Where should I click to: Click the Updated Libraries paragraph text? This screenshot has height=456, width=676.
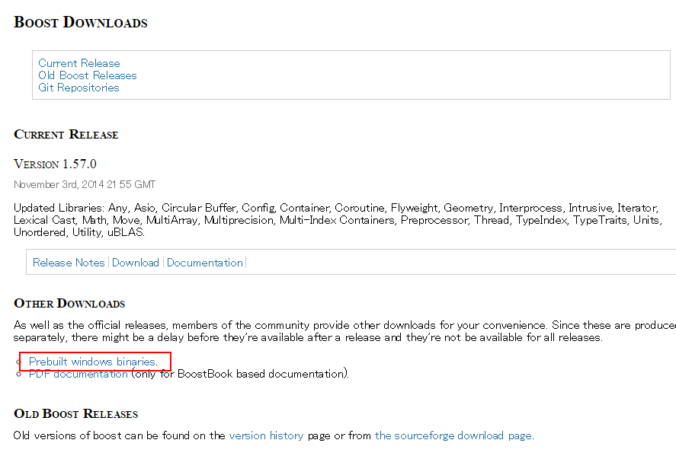[338, 220]
